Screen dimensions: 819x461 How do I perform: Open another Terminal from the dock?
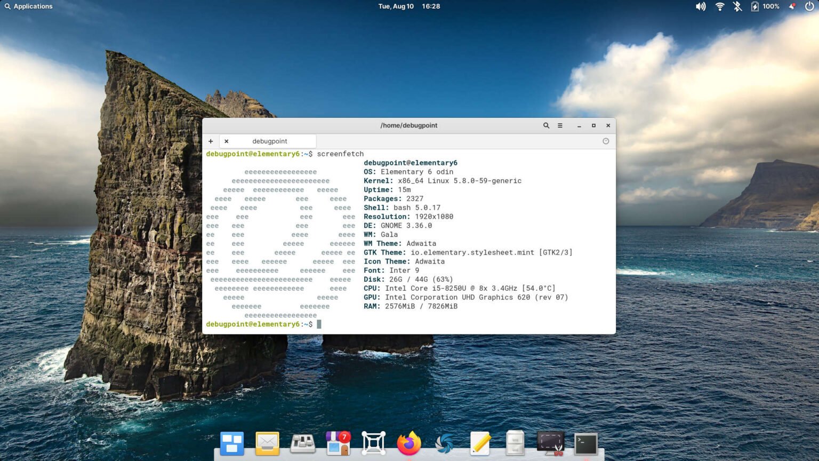pyautogui.click(x=585, y=443)
